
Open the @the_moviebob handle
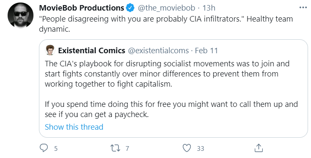pos(166,8)
